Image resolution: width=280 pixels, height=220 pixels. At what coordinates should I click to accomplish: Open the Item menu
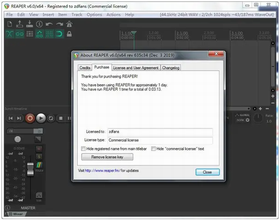click(62, 15)
